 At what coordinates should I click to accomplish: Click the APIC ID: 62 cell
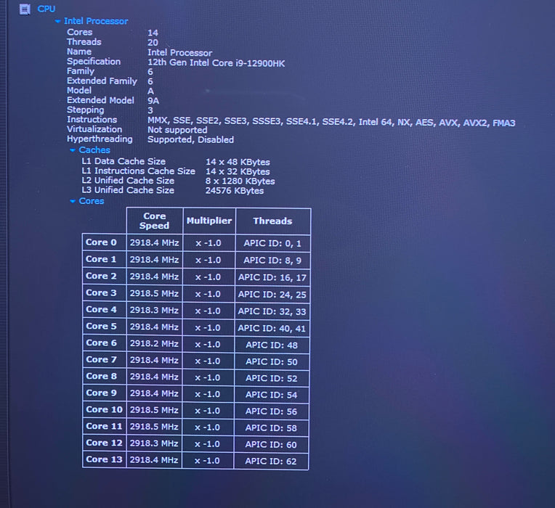tap(271, 462)
